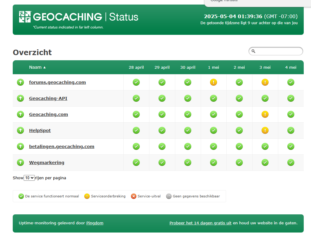The image size is (311, 241).
Task: Open the betalingen.geocaching.com link
Action: point(62,147)
